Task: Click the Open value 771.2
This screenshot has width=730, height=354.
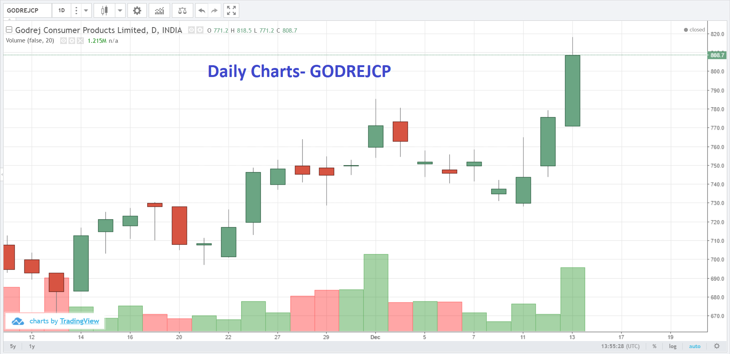Action: (221, 30)
